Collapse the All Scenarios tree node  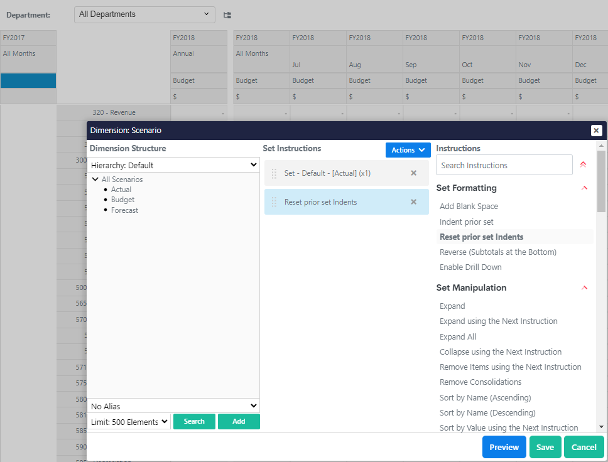point(95,180)
